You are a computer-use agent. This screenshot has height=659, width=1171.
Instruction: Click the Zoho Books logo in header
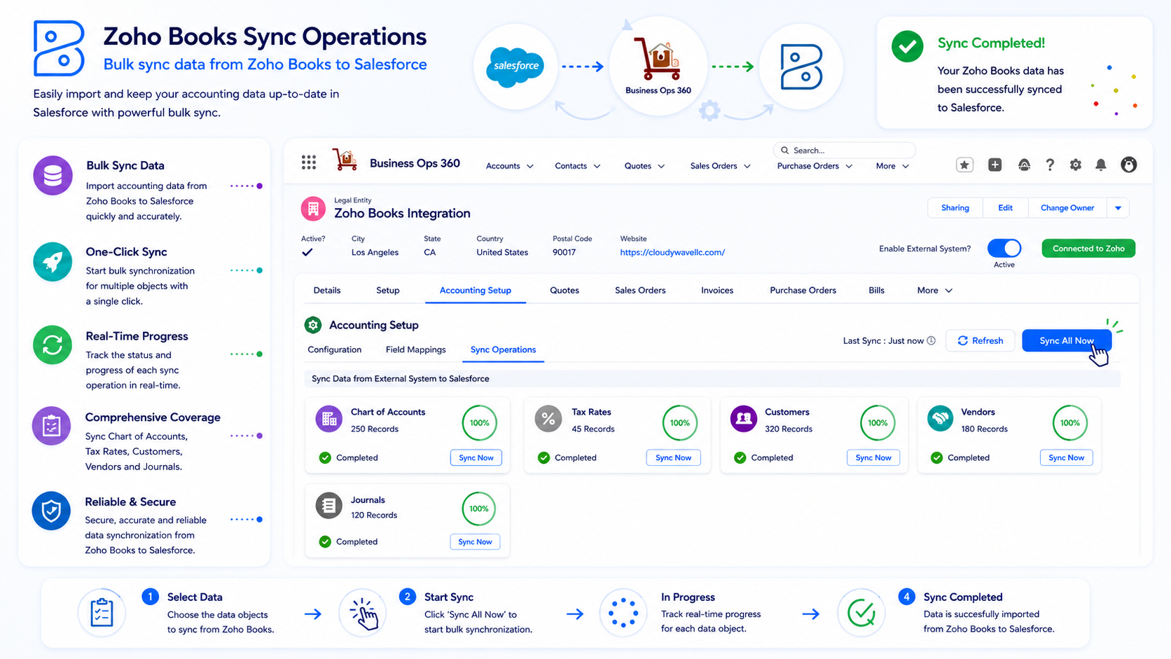coord(60,48)
